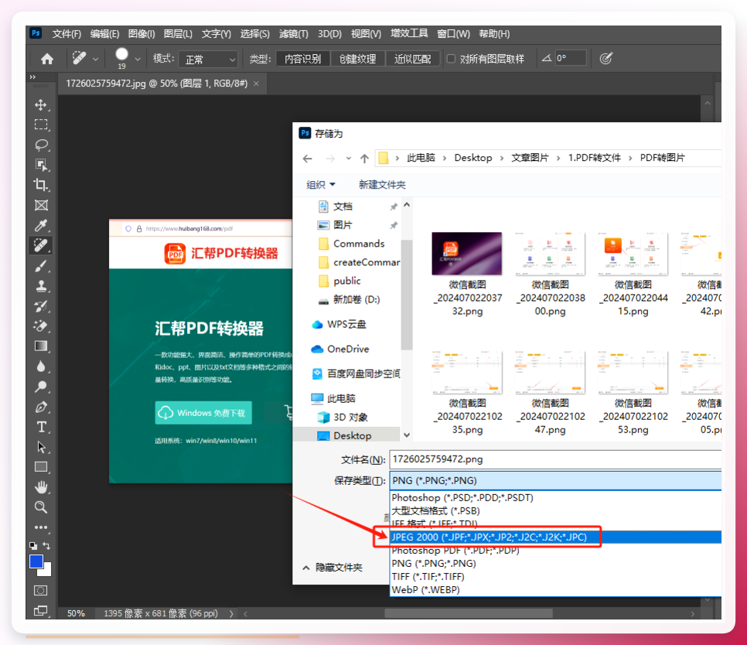Select the Rectangular Marquee tool
Image resolution: width=747 pixels, height=645 pixels.
[41, 125]
